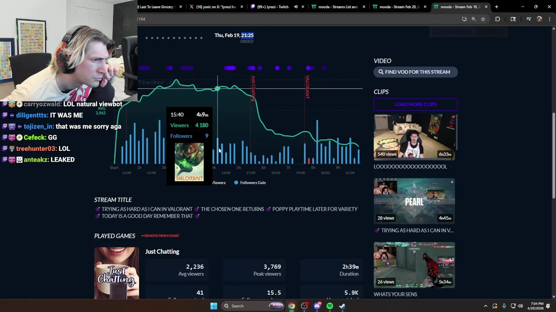
Task: Open Steam from the taskbar
Action: pyautogui.click(x=342, y=306)
